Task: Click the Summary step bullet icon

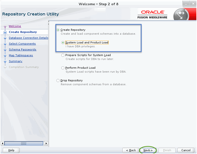Action: 5,61
